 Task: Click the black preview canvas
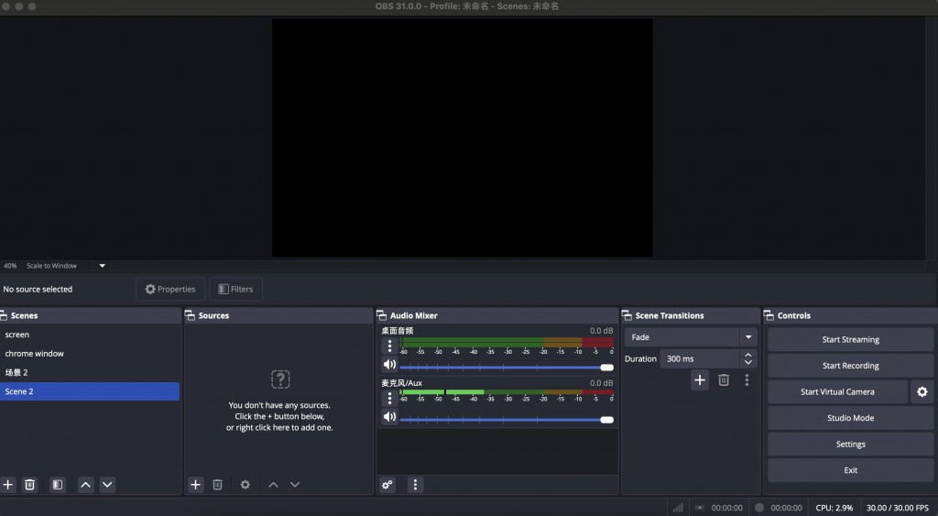(463, 137)
